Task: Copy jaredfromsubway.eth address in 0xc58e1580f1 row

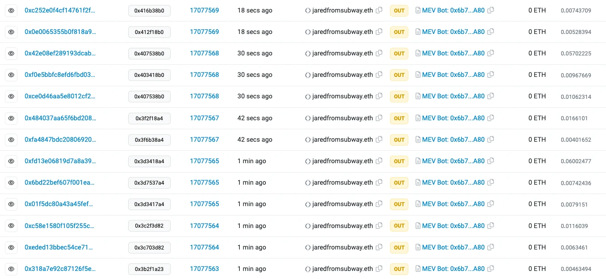Action: click(379, 226)
